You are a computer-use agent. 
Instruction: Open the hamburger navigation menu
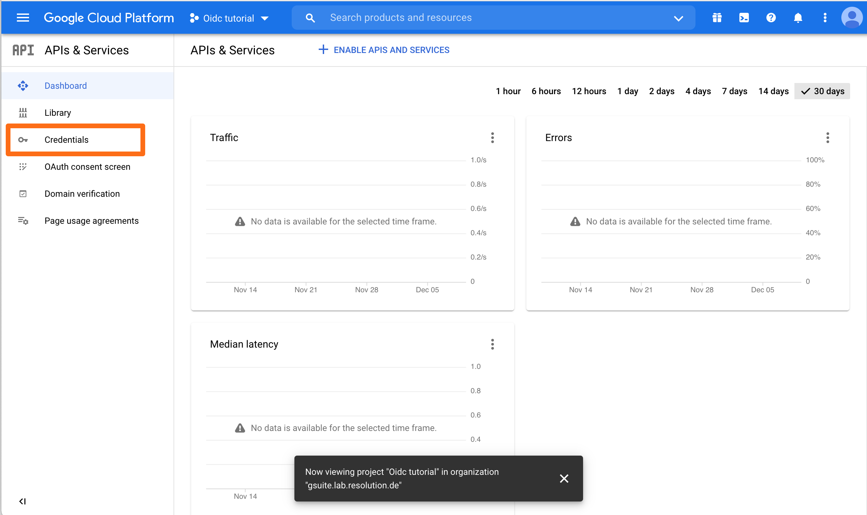pyautogui.click(x=23, y=18)
